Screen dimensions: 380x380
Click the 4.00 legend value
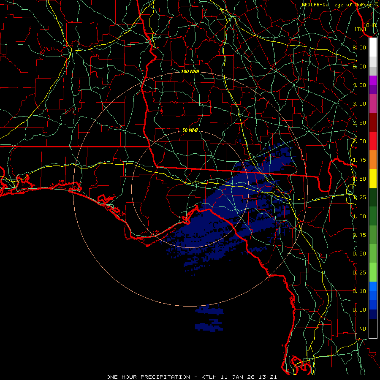pos(359,85)
